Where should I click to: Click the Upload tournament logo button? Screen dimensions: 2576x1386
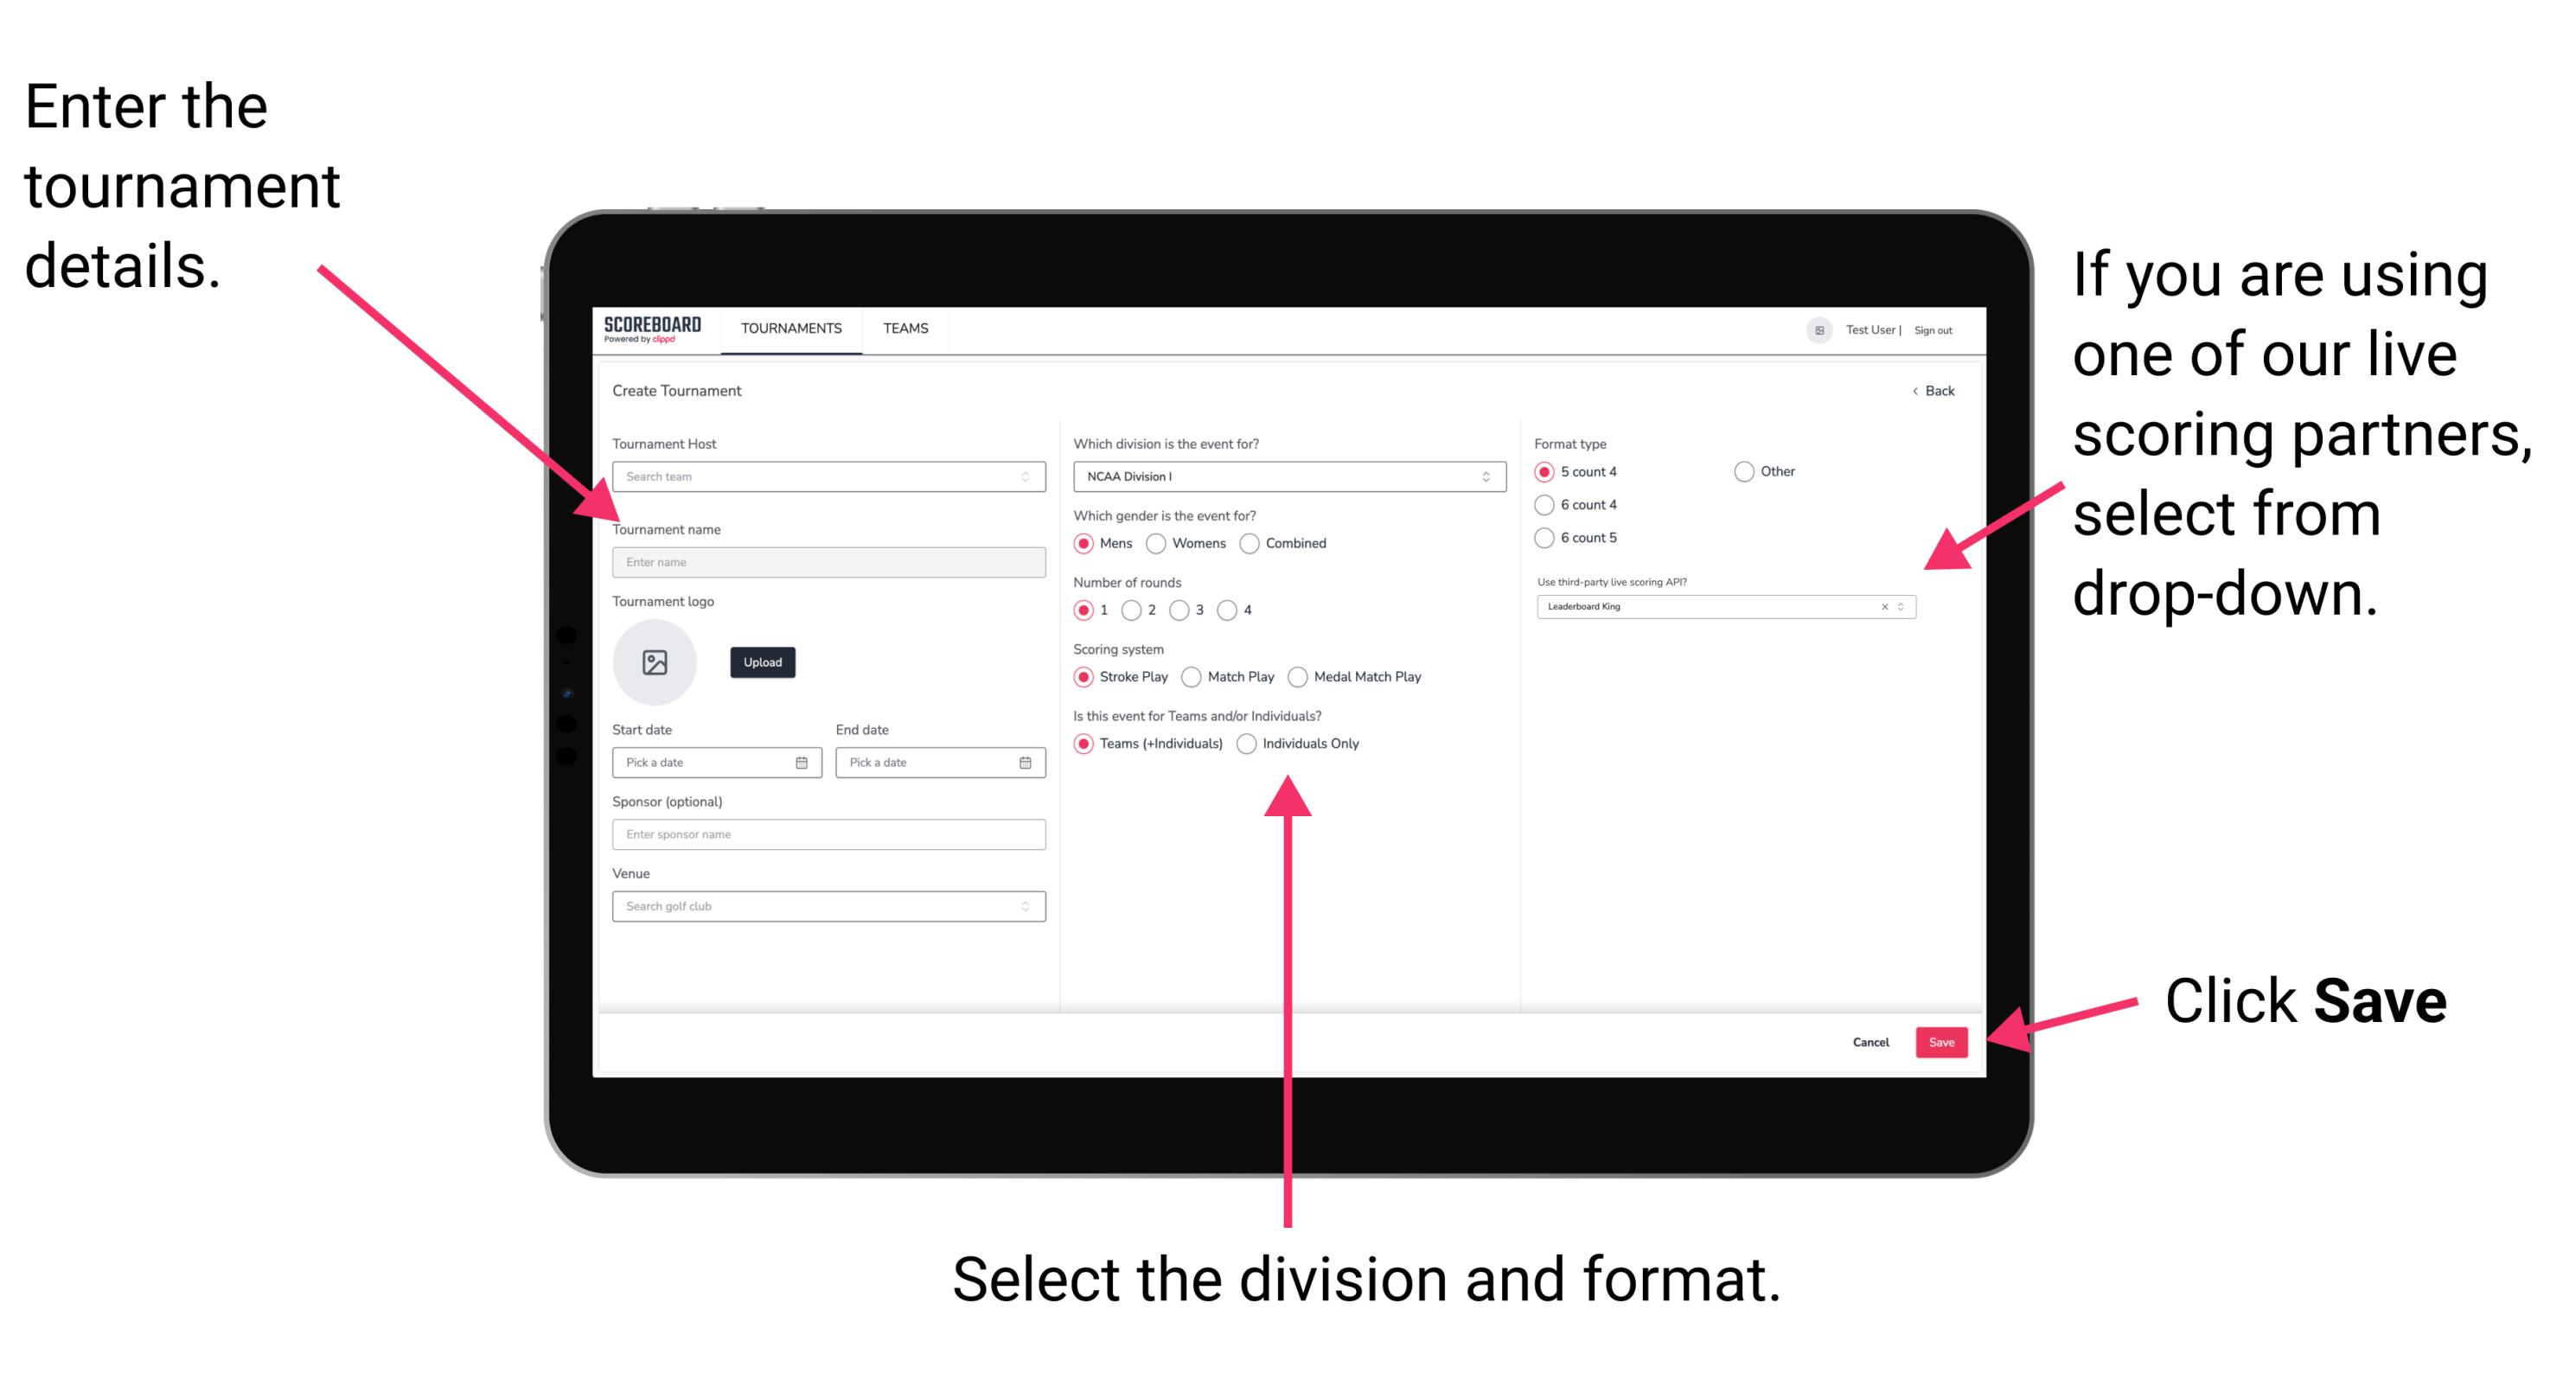click(x=763, y=662)
